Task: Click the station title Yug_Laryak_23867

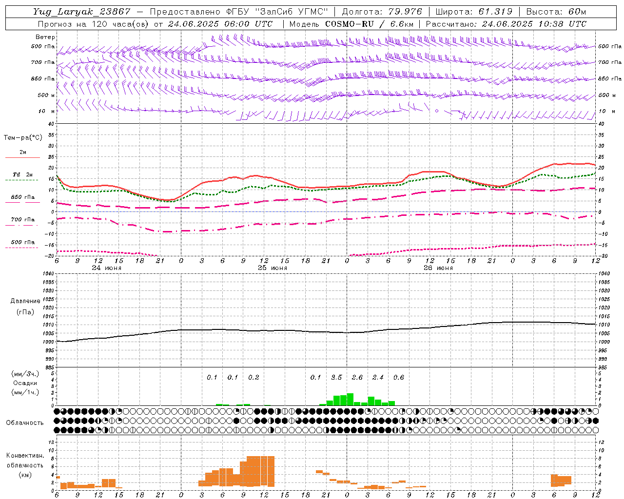Action: point(82,12)
